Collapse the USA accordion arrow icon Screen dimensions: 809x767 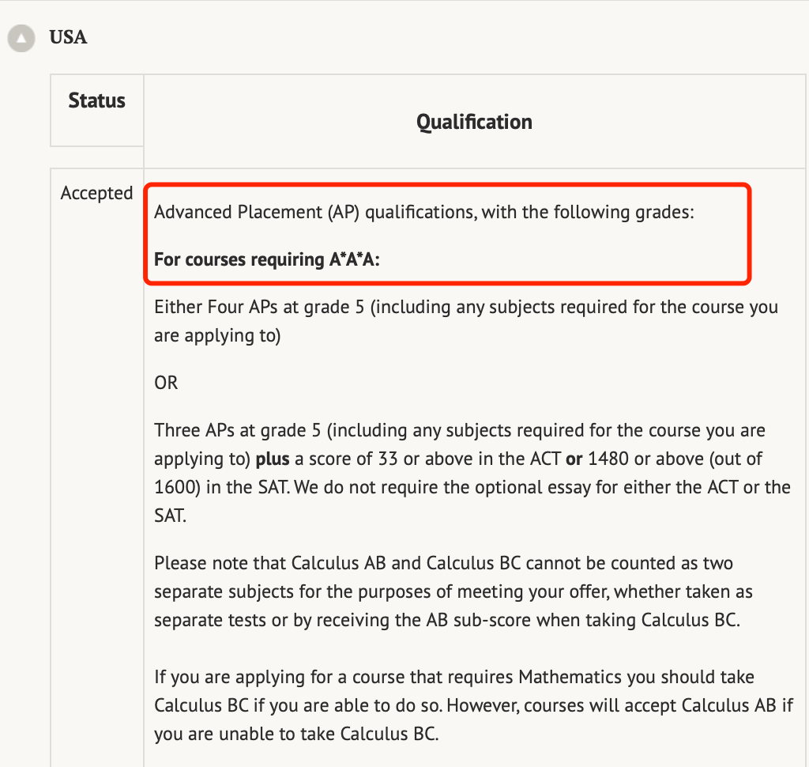click(x=21, y=38)
